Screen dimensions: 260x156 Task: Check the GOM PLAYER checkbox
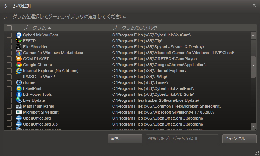[x=9, y=59]
